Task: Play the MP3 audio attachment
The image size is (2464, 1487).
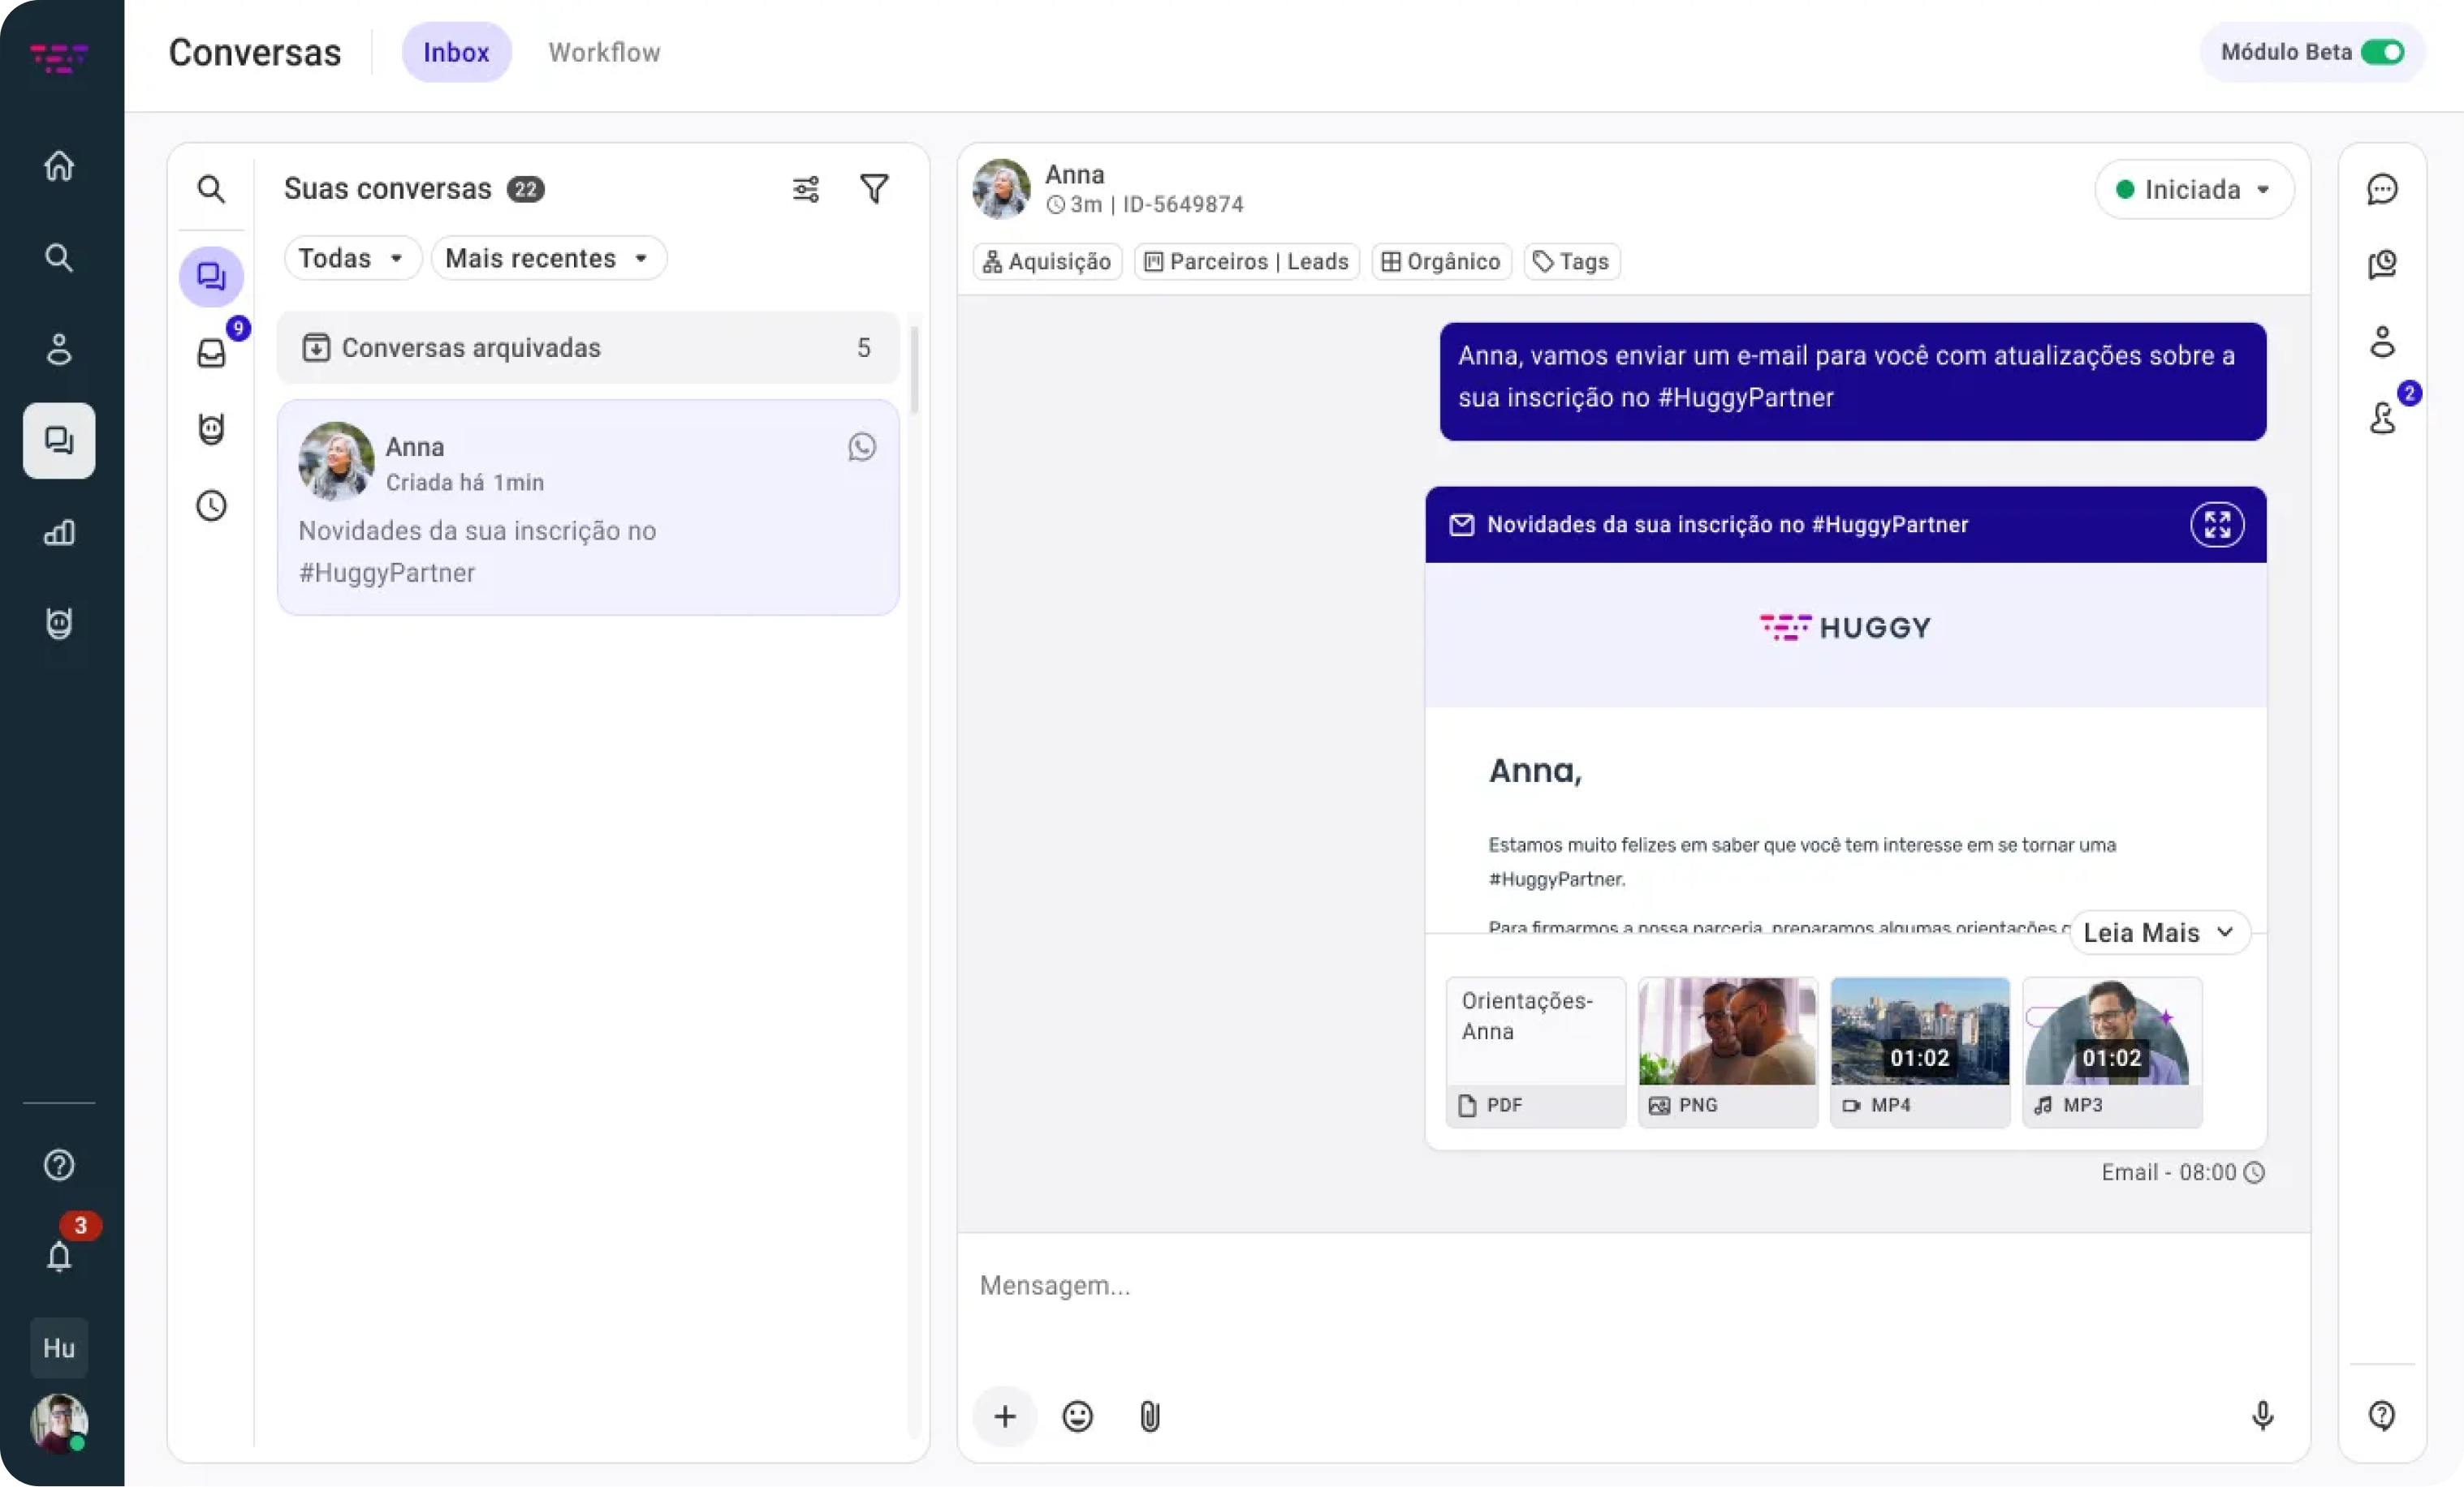Action: click(x=2111, y=1052)
